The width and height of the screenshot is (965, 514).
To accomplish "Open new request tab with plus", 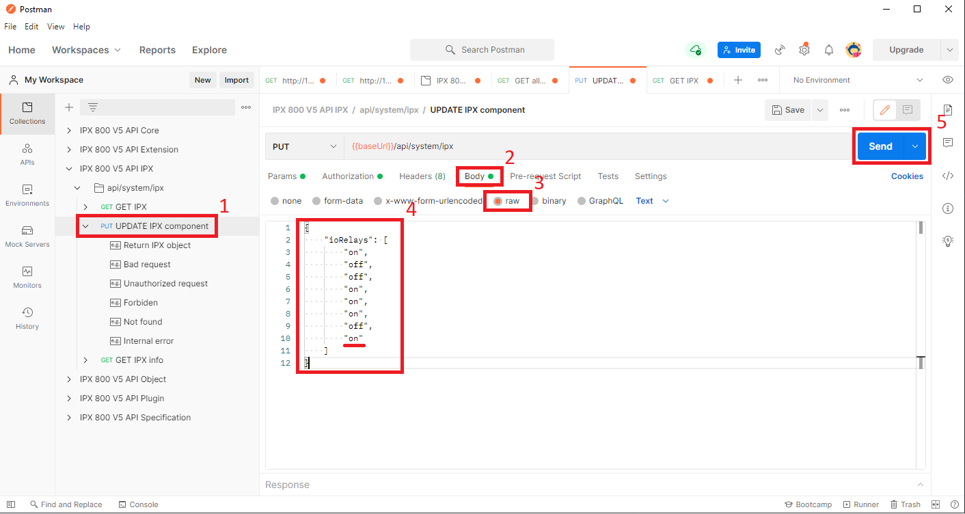I will point(738,80).
